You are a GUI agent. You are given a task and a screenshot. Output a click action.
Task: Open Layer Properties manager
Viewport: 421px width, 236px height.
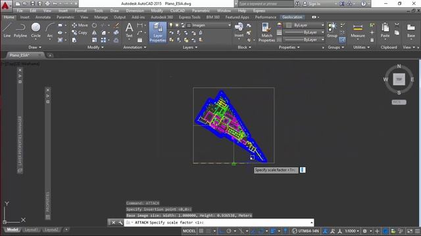tap(158, 32)
